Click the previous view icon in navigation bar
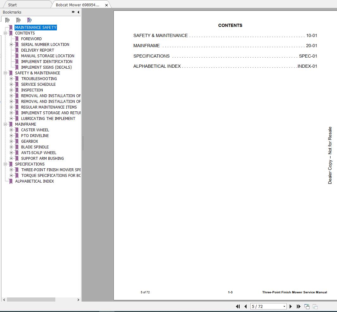Viewport: 337px width, 312px height. coord(307,306)
